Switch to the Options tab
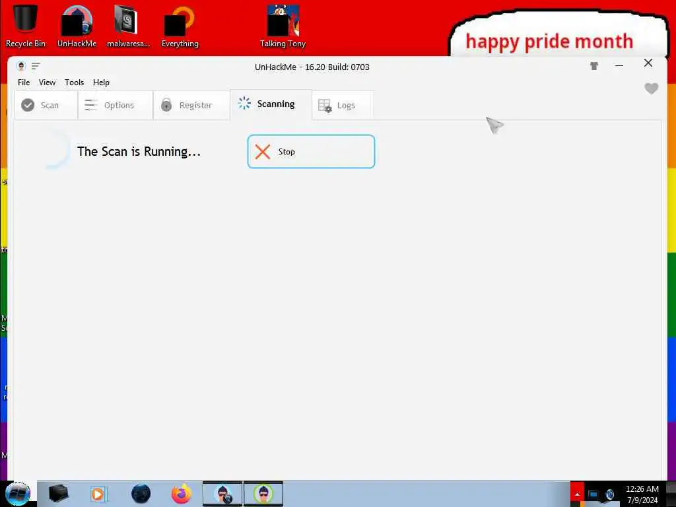 [116, 105]
